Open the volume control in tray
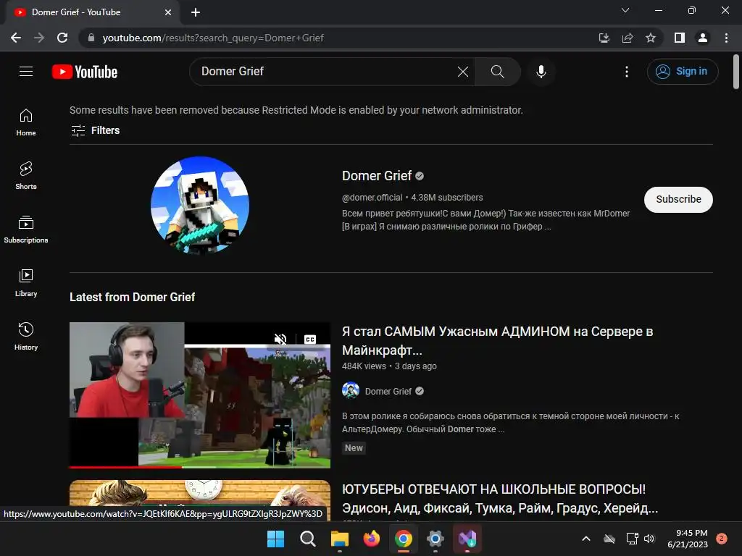Screen dimensions: 742x556 pyautogui.click(x=649, y=539)
